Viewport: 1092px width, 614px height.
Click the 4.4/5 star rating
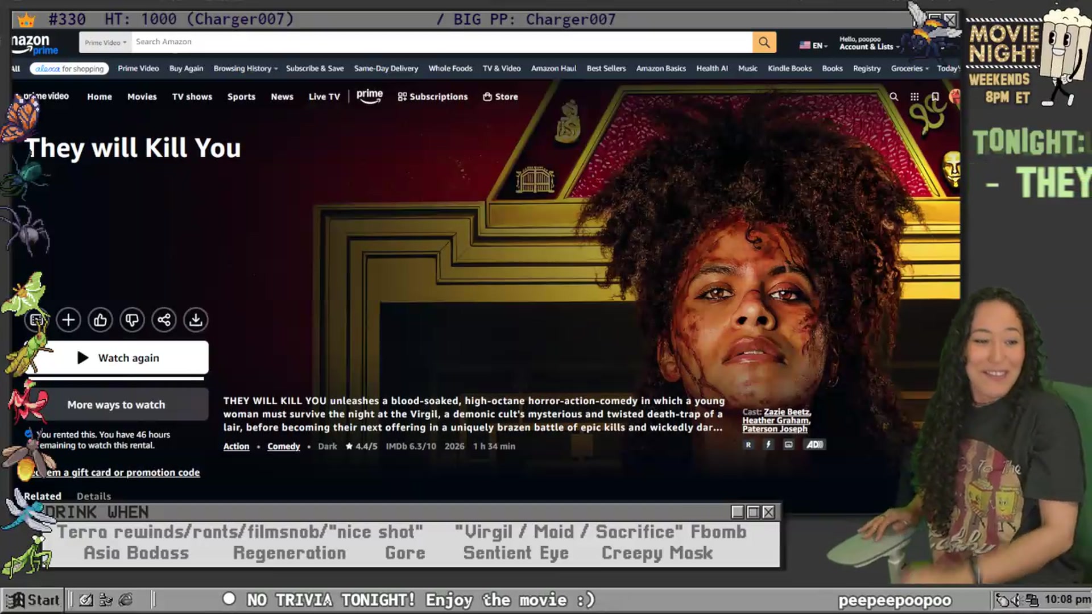tap(362, 446)
